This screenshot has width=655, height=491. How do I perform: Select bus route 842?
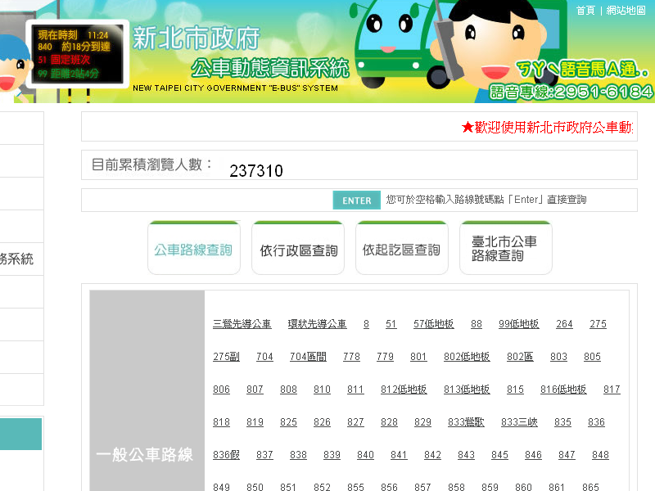(x=432, y=455)
